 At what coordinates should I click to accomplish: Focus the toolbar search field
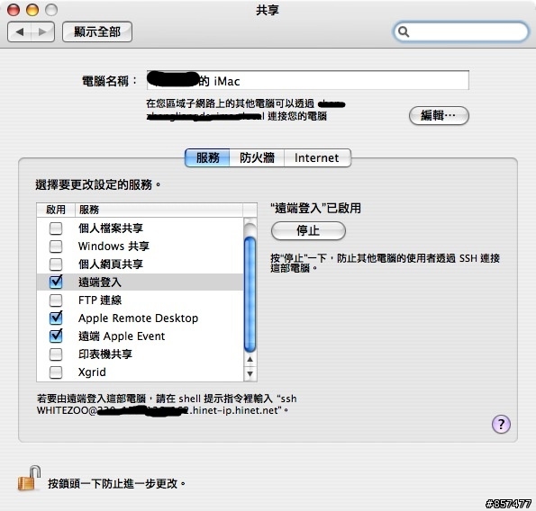tap(460, 31)
